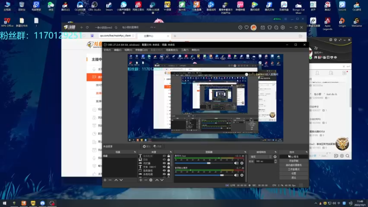Pop out Audio Mixer dock via header icon

(245, 152)
